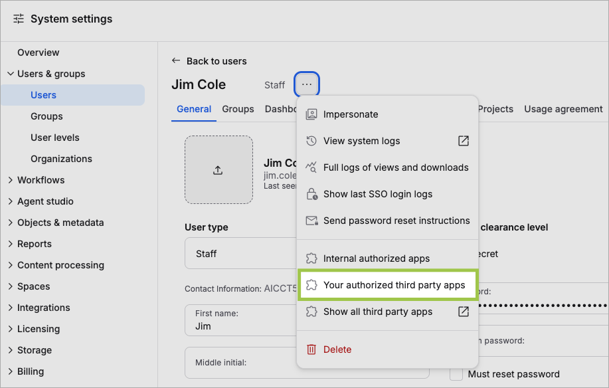Viewport: 609px width, 388px height.
Task: Expand the Storage section
Action: [11, 350]
